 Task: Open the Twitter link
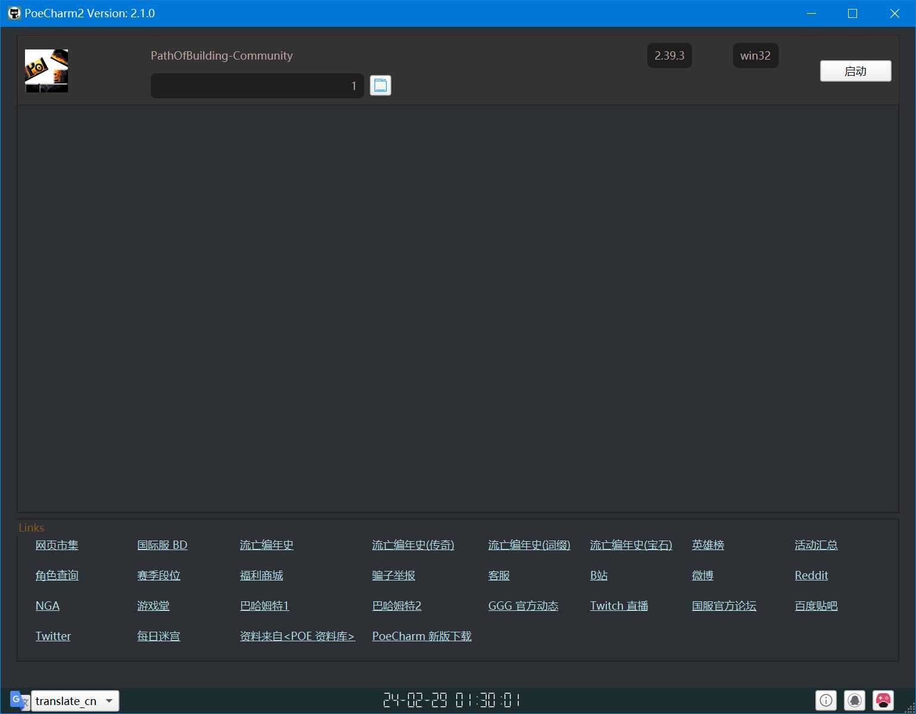click(x=53, y=636)
